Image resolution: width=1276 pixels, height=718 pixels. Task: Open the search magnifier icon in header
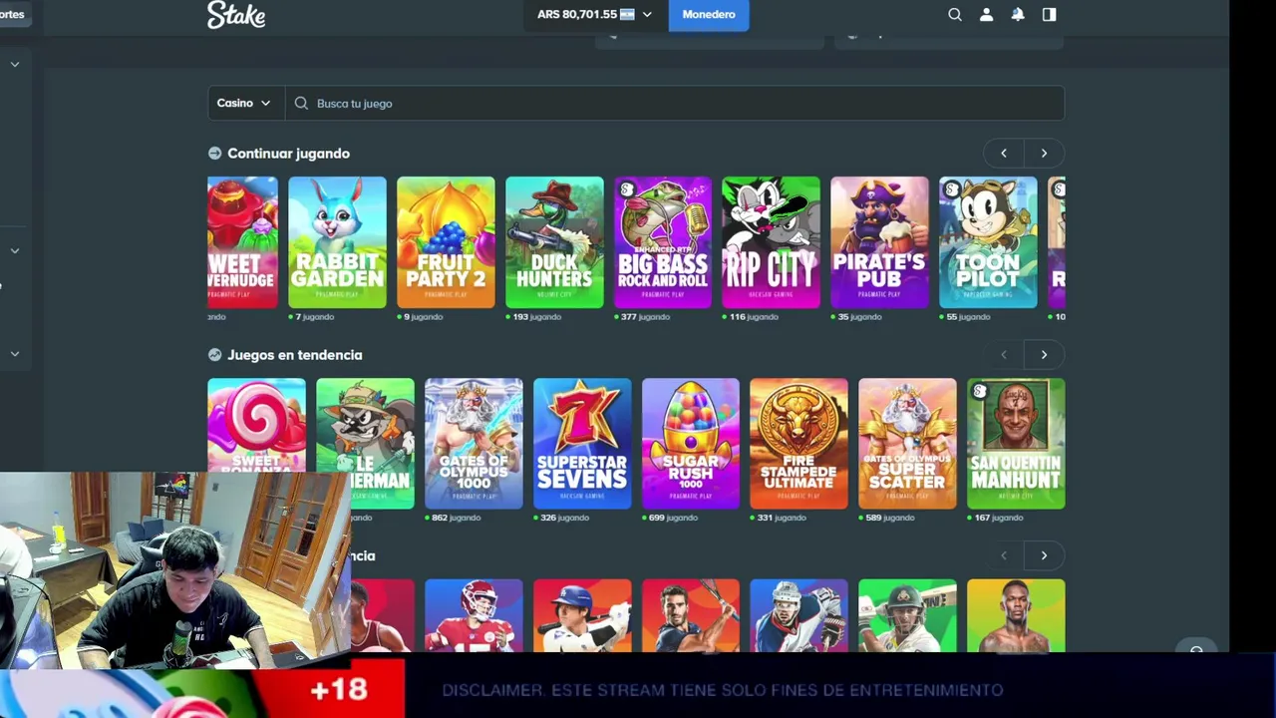[955, 14]
